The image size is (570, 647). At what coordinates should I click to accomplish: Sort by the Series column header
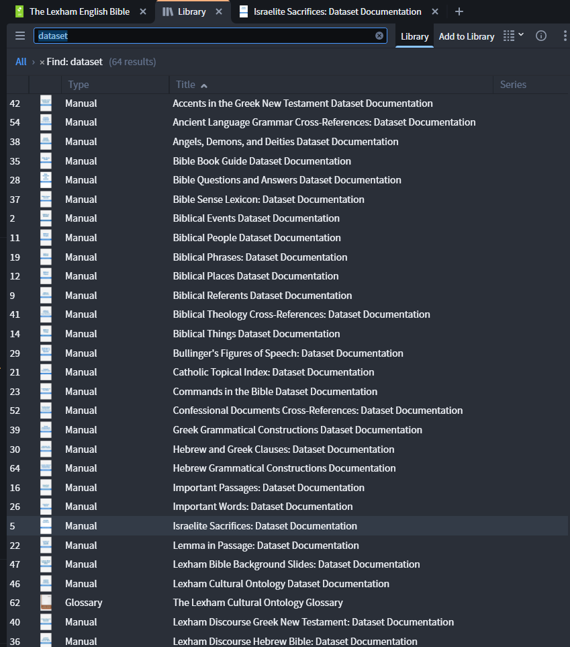click(x=513, y=85)
